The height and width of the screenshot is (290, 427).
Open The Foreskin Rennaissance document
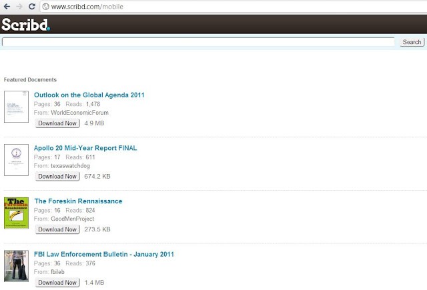78,201
